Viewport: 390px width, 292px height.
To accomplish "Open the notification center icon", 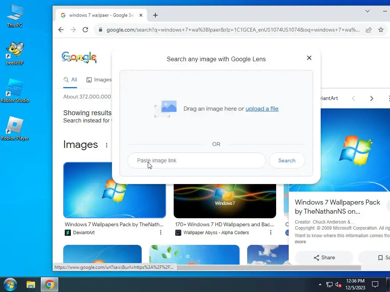I will (x=375, y=284).
